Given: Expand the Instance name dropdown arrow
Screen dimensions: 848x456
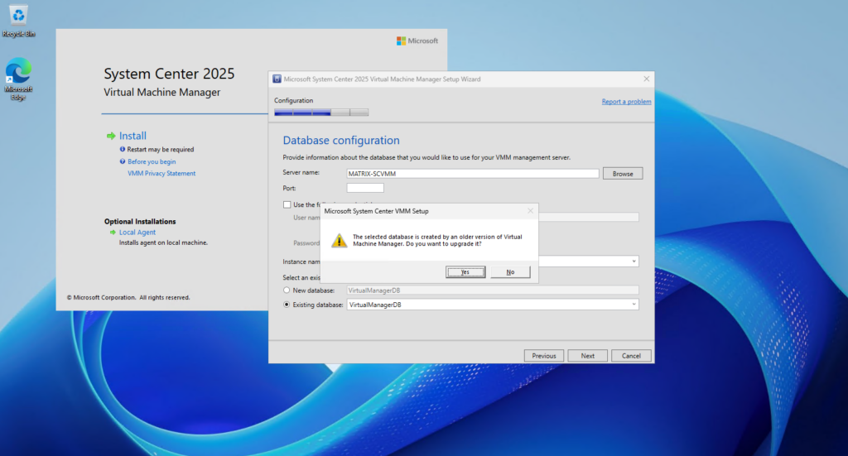Looking at the screenshot, I should pos(634,262).
